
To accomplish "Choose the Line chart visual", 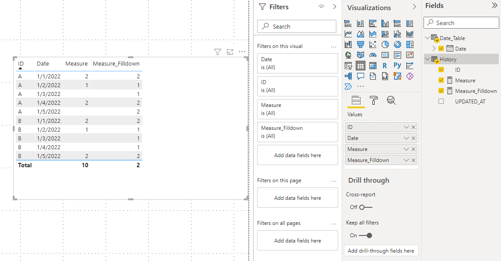I will (348, 34).
